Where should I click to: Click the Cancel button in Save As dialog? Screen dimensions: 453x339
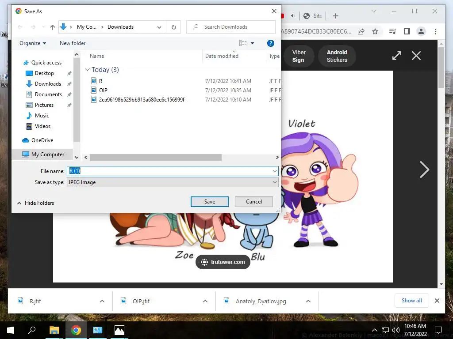(253, 201)
